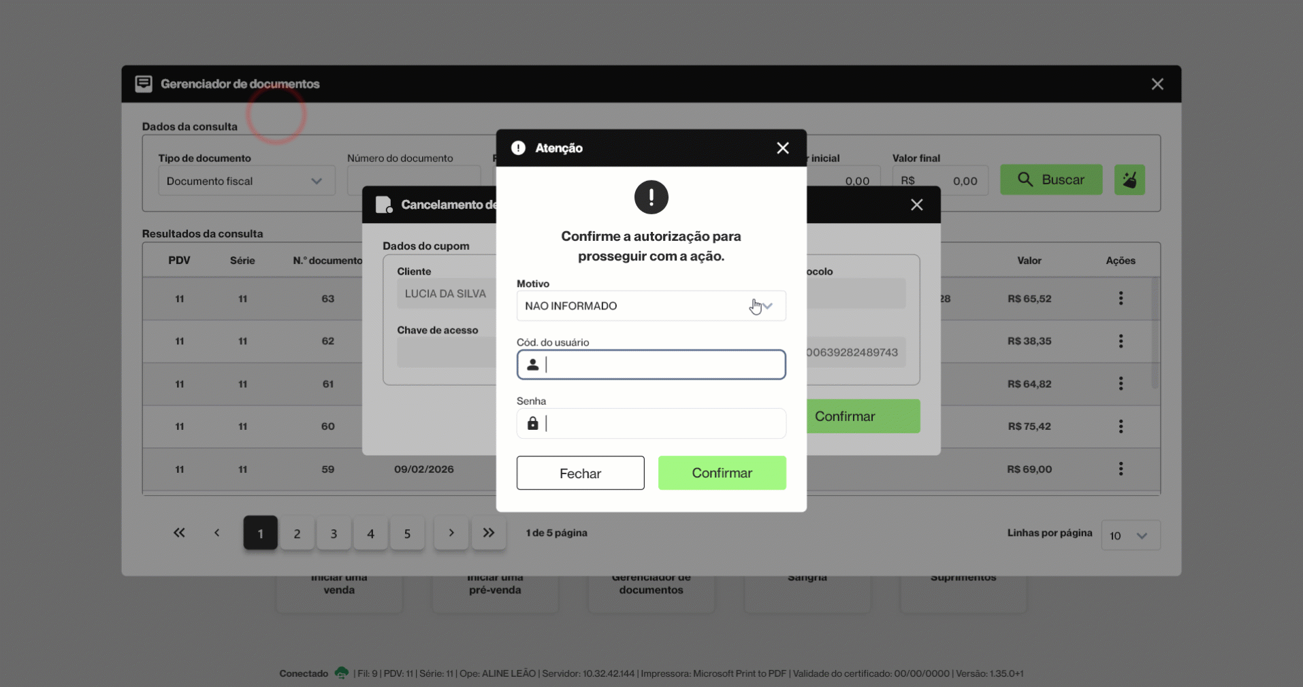Confirm authorization in the Atenção dialog
The image size is (1303, 687).
pos(722,473)
